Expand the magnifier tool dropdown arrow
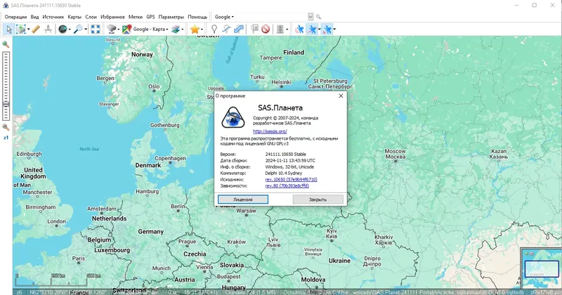This screenshot has width=562, height=295. [x=86, y=29]
